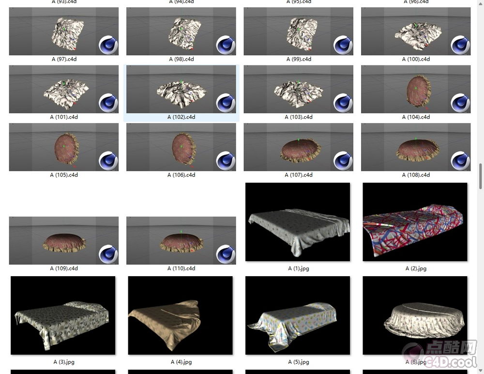Screen dimensions: 484x374
Task: Click the Cinema 4D icon on A (97).c4d
Action: (108, 45)
